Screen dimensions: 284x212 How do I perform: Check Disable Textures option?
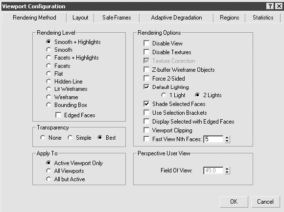pyautogui.click(x=146, y=52)
